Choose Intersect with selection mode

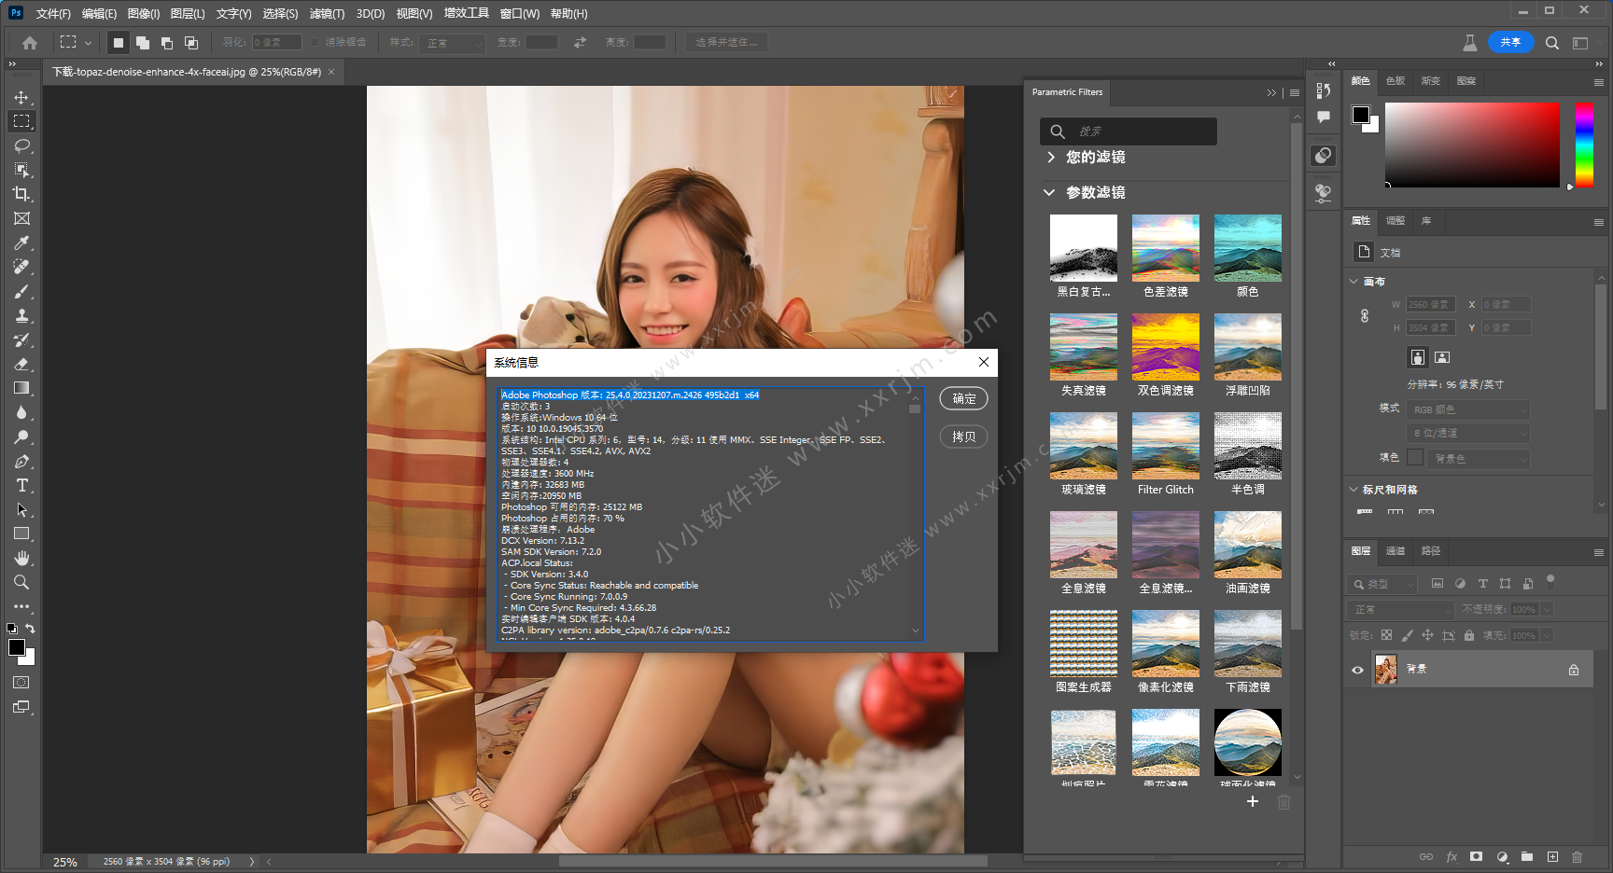tap(191, 42)
